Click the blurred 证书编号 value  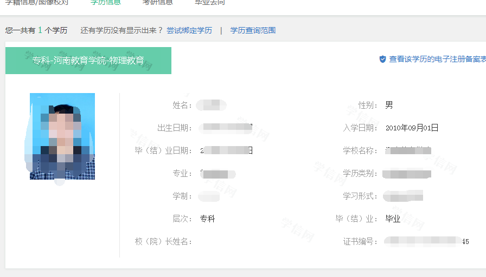tap(426, 241)
